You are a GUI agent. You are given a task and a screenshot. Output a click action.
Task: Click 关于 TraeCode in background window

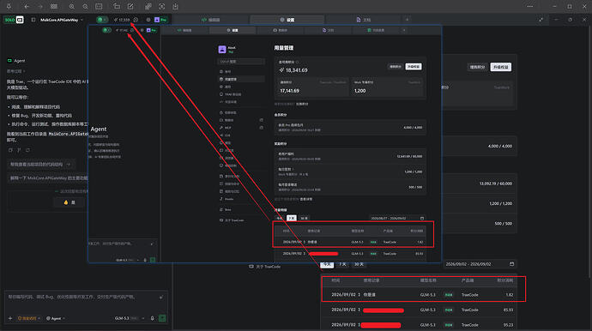[264, 267]
